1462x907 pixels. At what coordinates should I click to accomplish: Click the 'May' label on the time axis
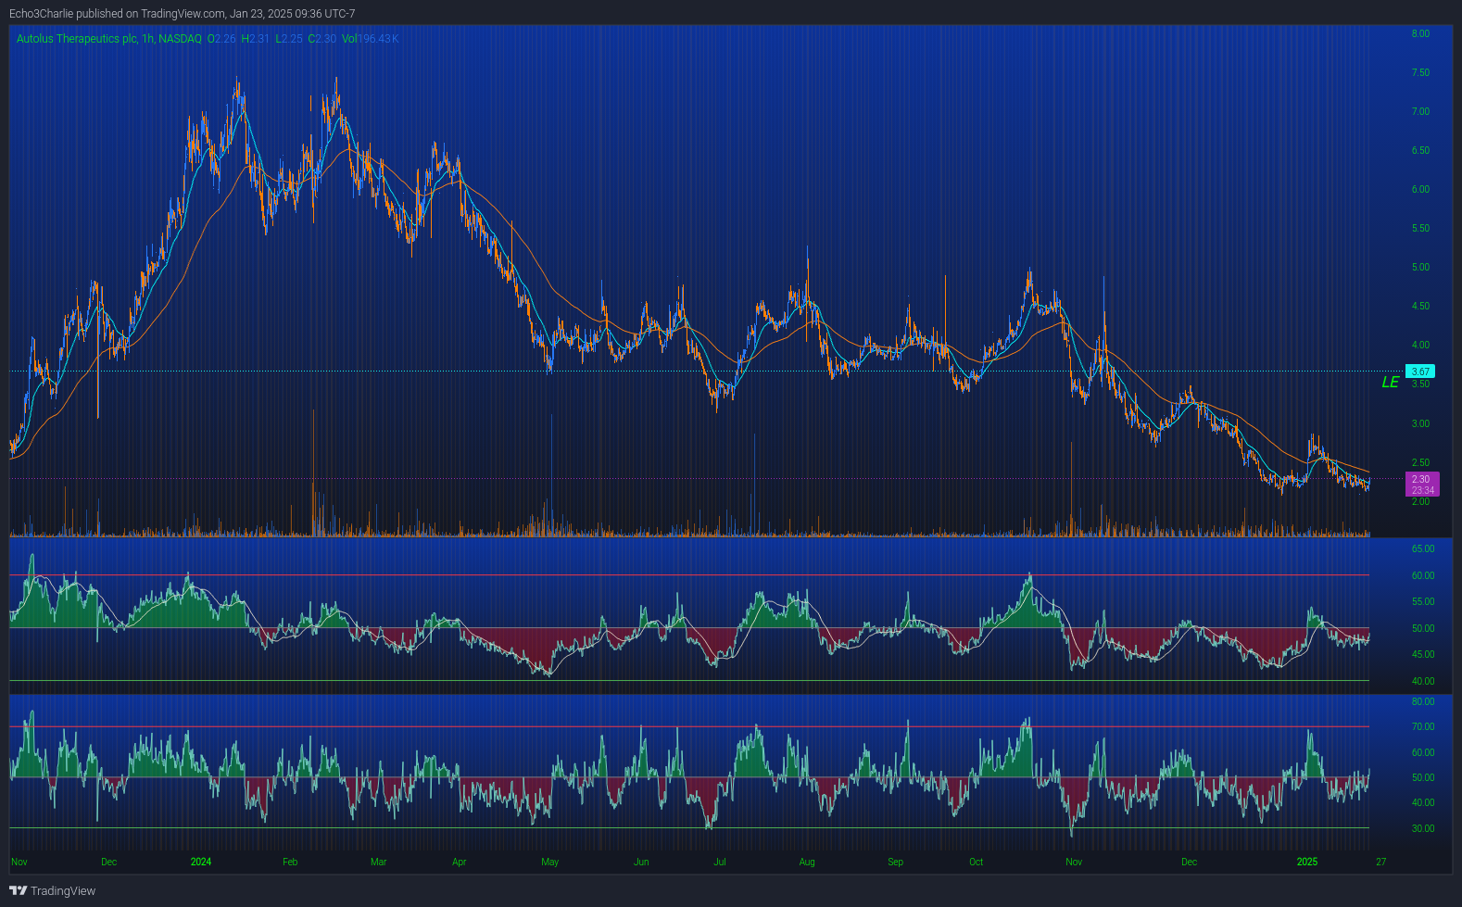(550, 862)
